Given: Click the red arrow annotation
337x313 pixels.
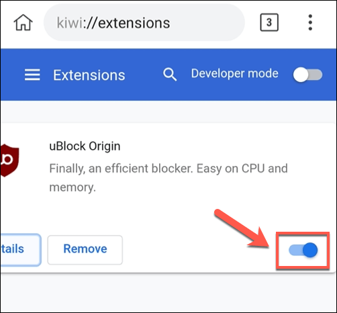Looking at the screenshot, I should (242, 229).
